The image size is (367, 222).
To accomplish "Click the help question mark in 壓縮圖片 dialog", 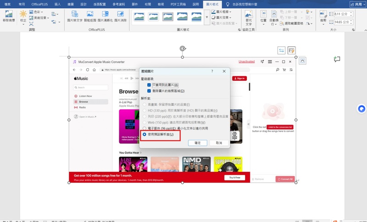I will [x=212, y=71].
